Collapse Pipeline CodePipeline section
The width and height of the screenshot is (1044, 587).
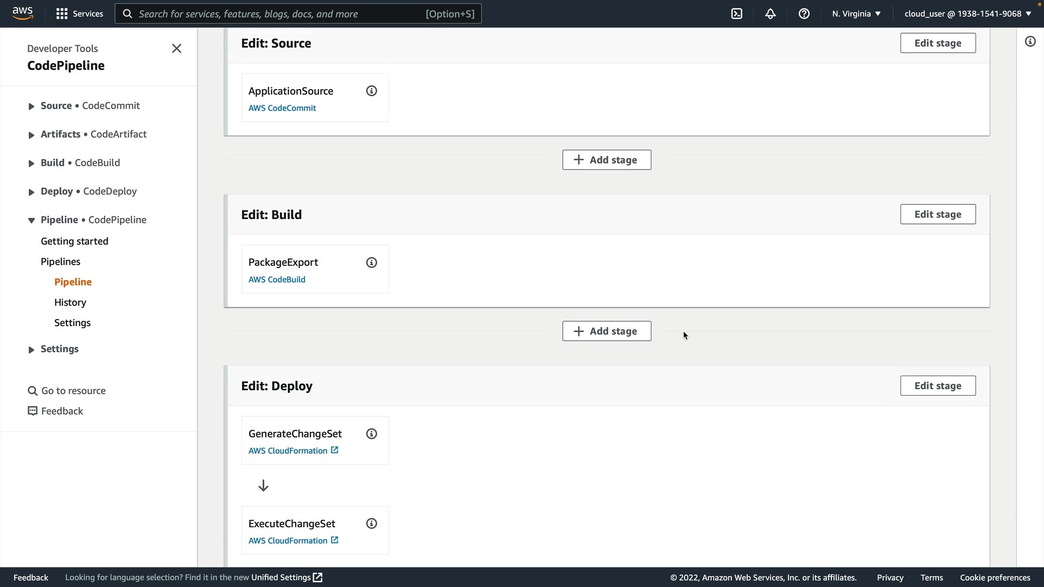tap(31, 220)
